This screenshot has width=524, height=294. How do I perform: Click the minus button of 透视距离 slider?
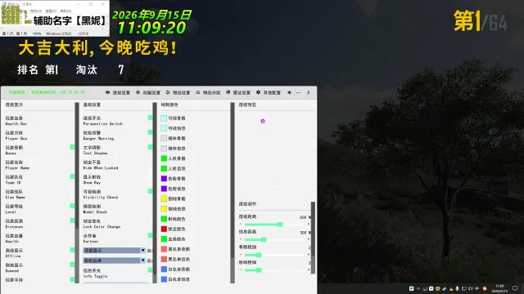click(x=241, y=225)
